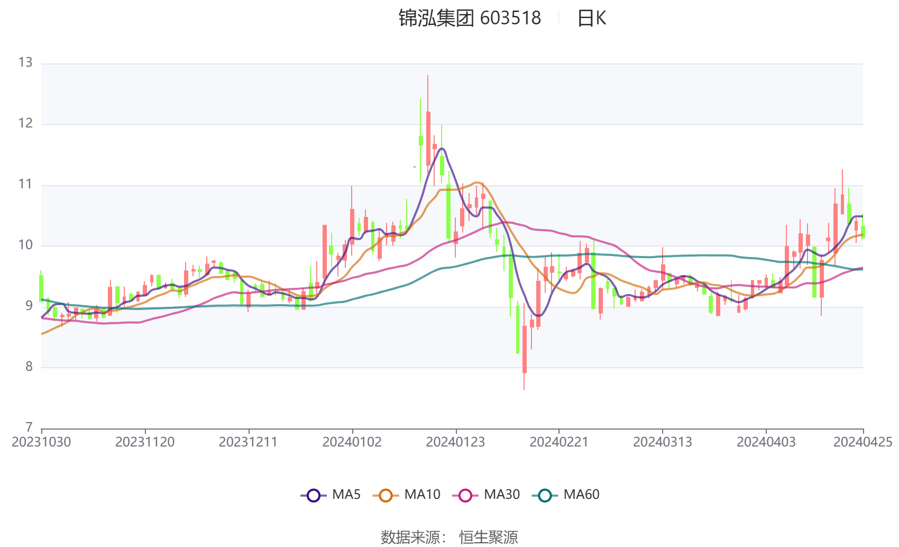Click x-axis date label 20240313
Viewport: 899px width, 547px height.
point(663,442)
